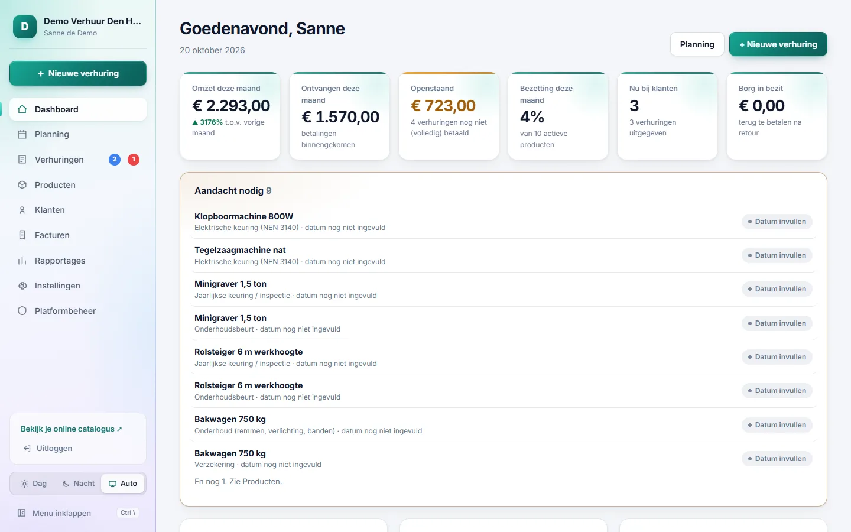Select the Auto theme option
Viewport: 851px width, 532px height.
[x=123, y=484]
